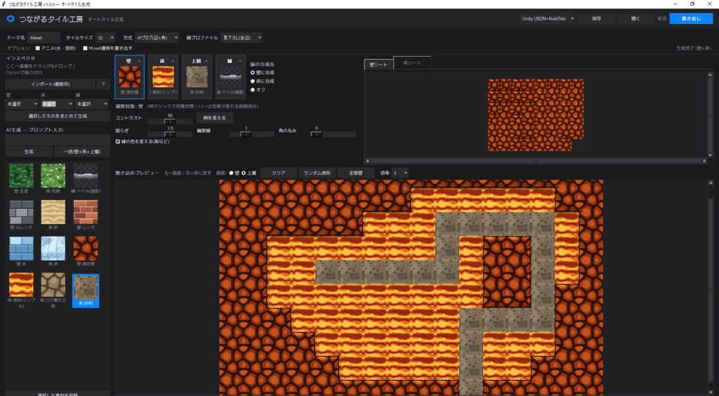Click the ランダム地形 button
Image resolution: width=719 pixels, height=396 pixels.
(317, 173)
